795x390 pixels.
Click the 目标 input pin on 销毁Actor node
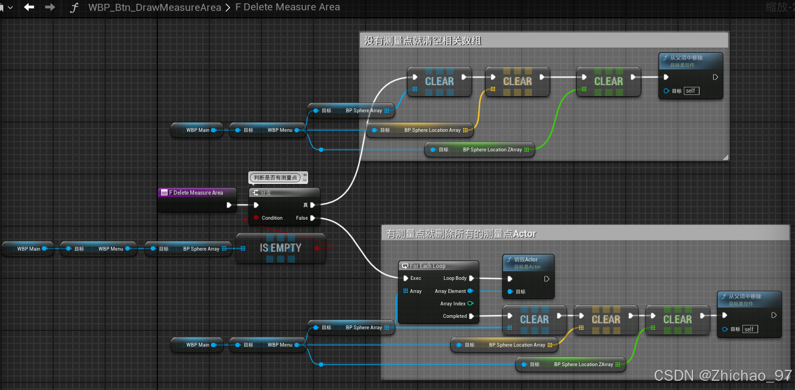click(x=510, y=291)
